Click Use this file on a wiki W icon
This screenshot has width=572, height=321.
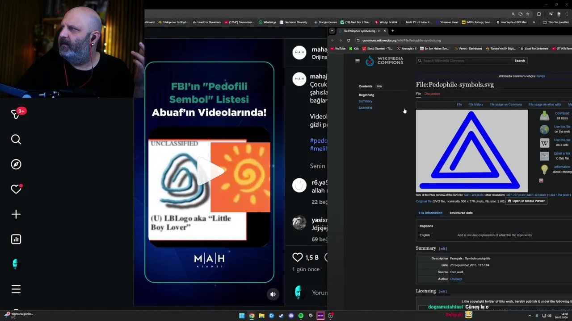(544, 143)
